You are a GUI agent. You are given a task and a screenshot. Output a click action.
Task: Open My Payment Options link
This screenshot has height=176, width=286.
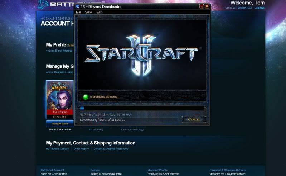[57, 149]
